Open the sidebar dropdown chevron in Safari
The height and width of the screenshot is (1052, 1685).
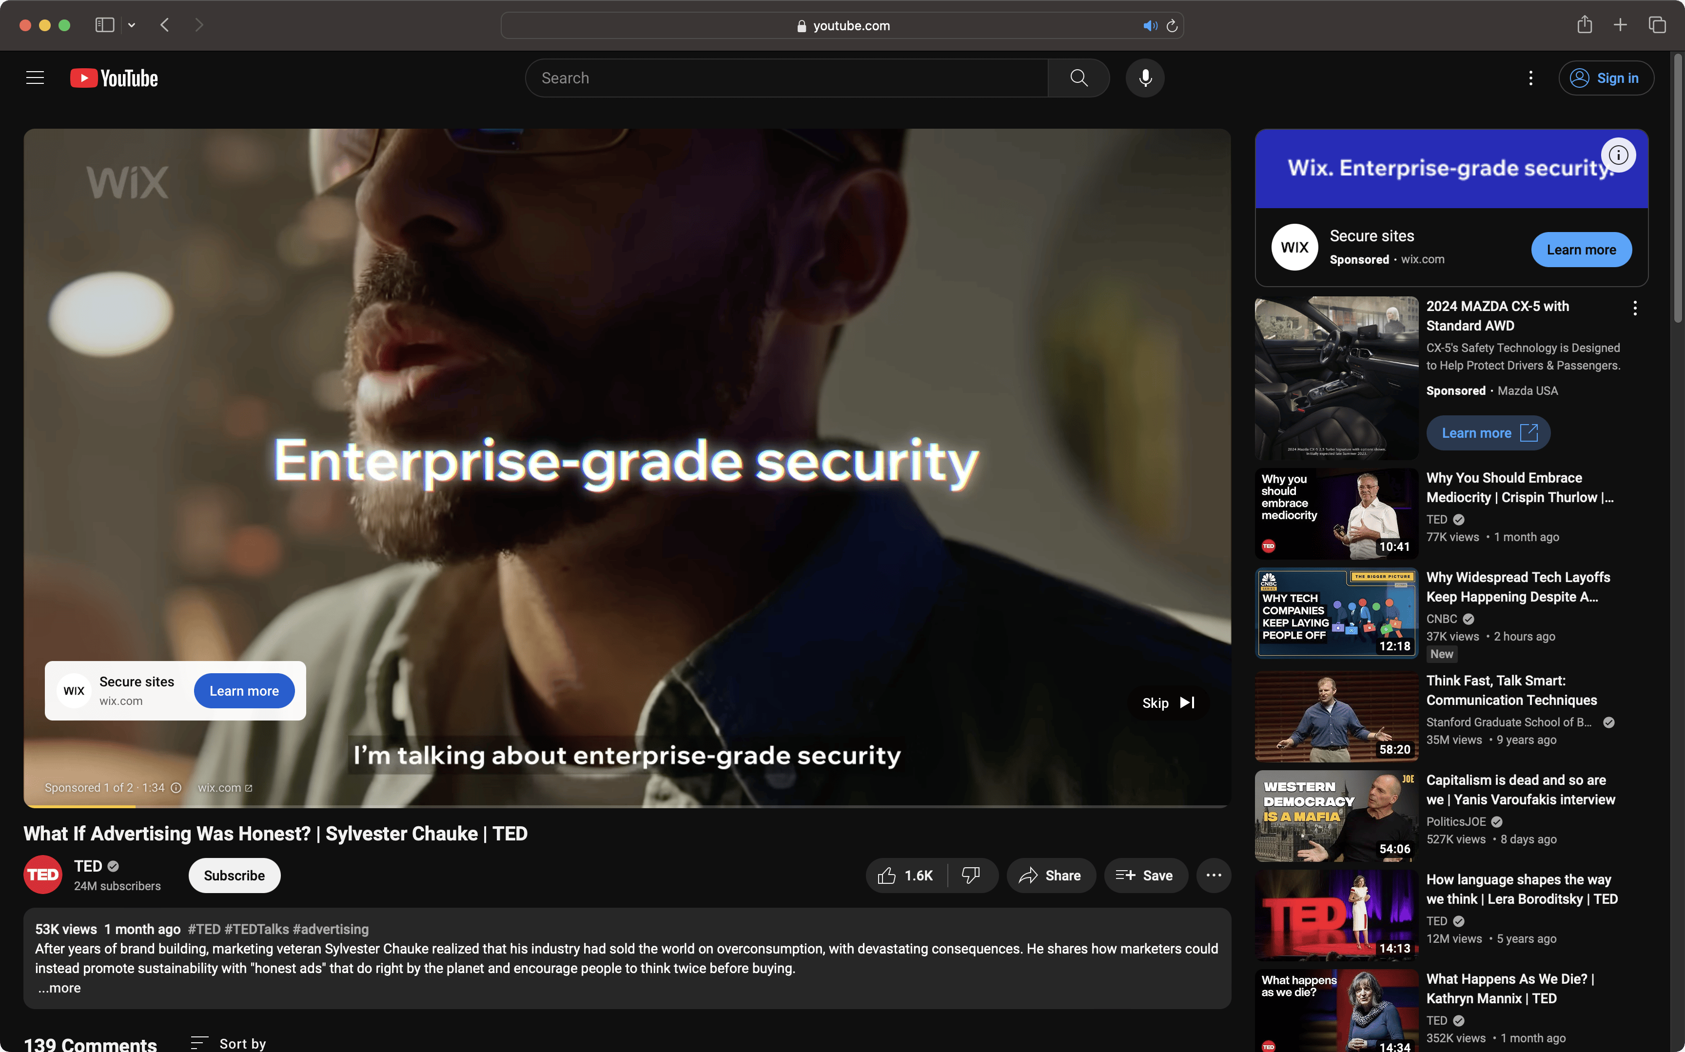point(132,25)
